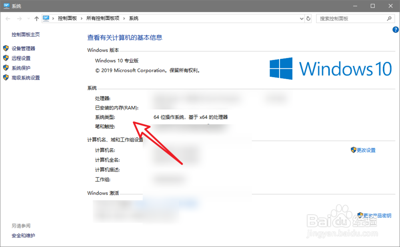Go back with the left arrow

point(8,19)
